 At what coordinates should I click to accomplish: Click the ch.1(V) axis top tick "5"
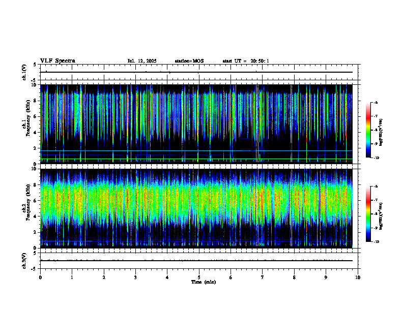pos(35,65)
